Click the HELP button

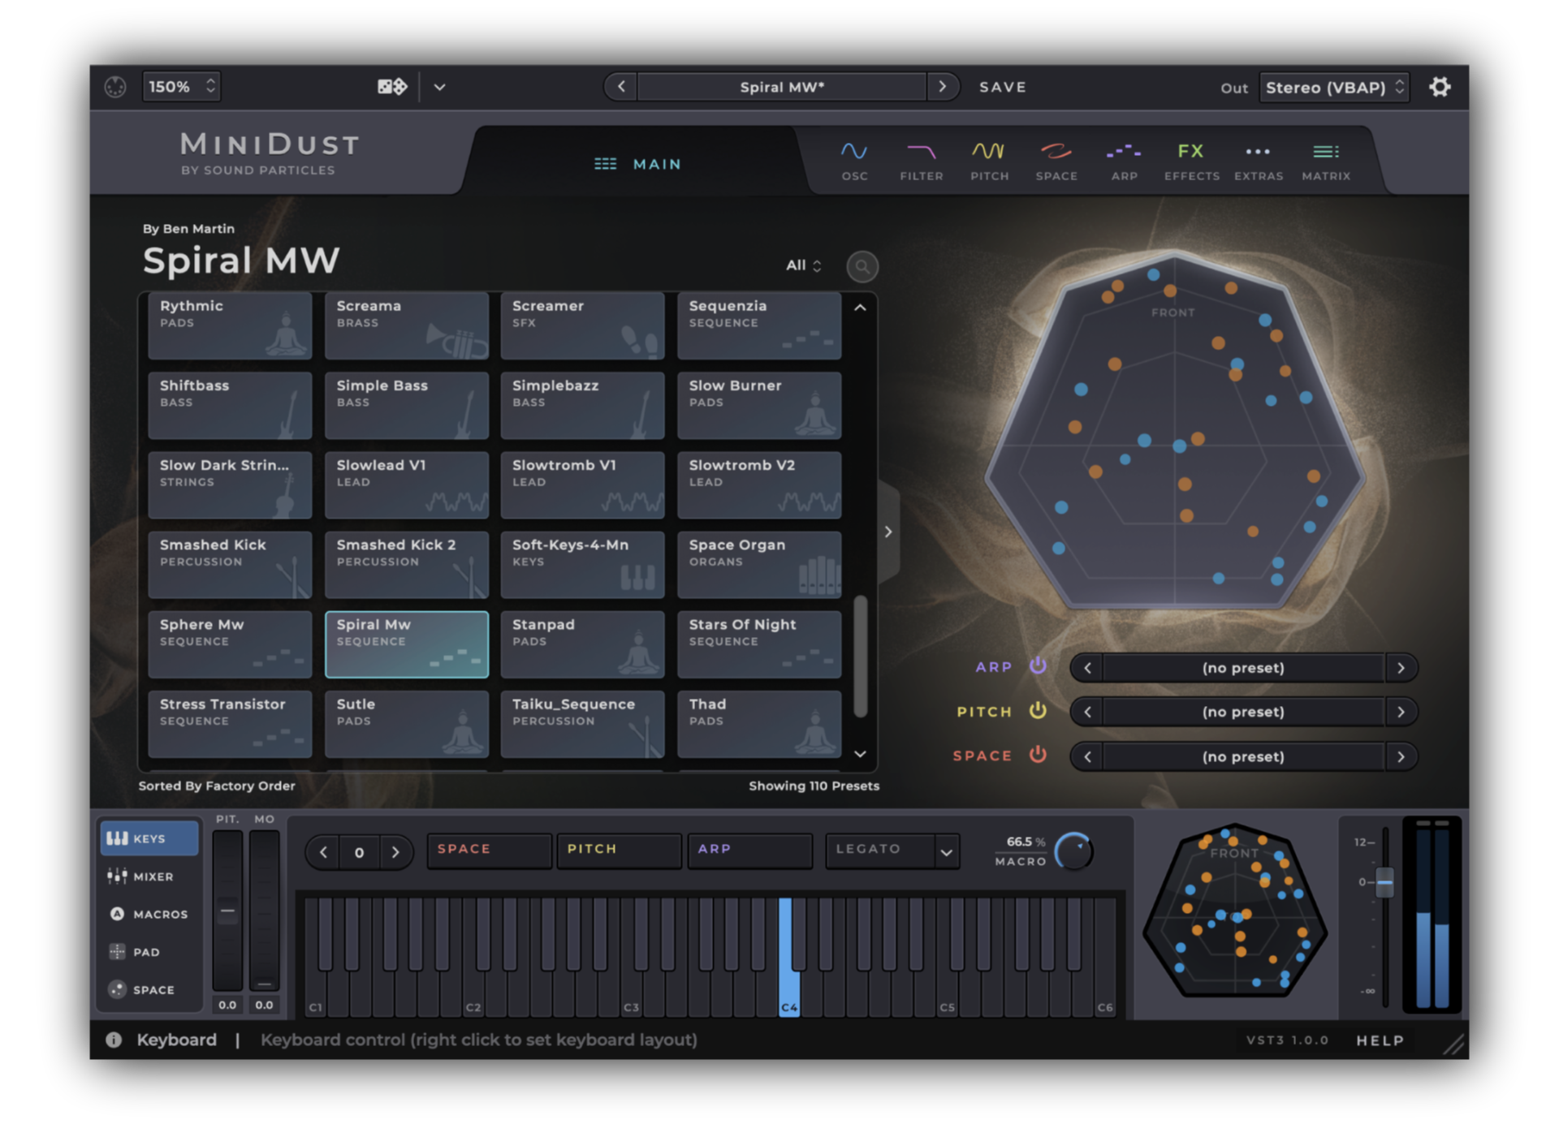pos(1380,1040)
